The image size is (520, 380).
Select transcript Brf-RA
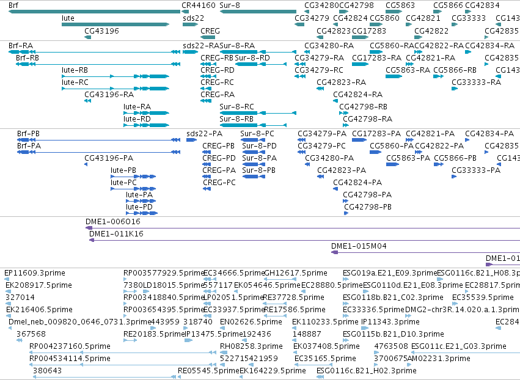(x=95, y=52)
